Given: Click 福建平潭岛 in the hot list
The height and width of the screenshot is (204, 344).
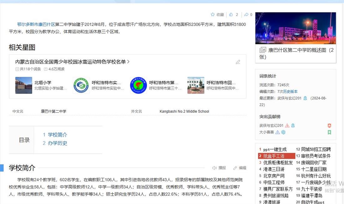Looking at the screenshot, I should (x=312, y=196).
